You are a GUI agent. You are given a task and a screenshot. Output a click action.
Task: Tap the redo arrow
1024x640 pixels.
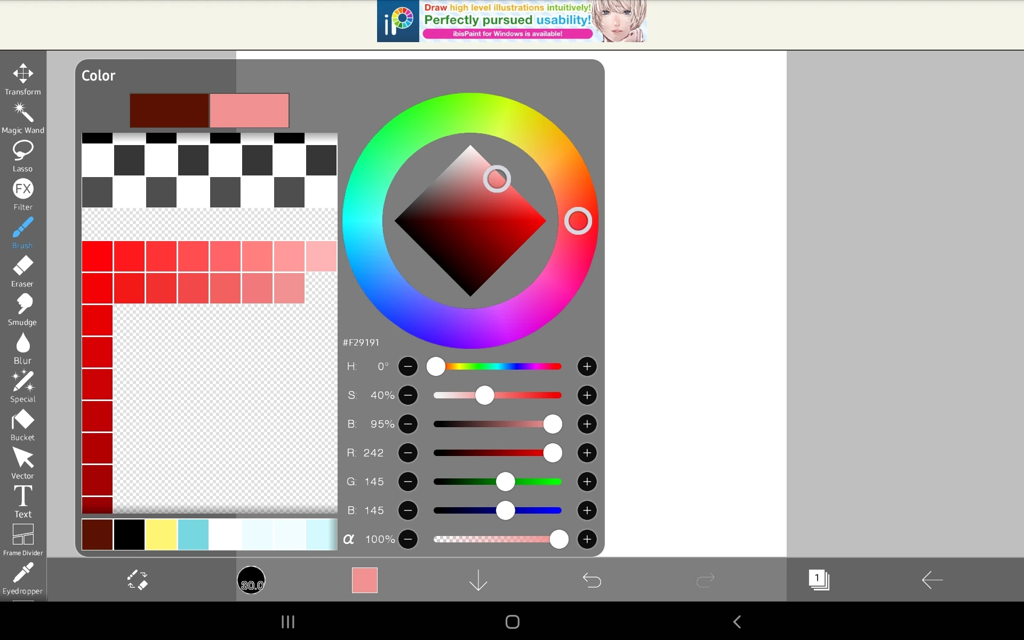(705, 580)
